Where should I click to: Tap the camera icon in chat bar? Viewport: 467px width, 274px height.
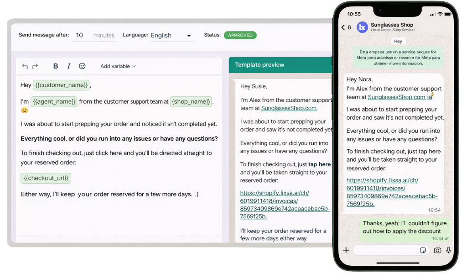click(437, 250)
